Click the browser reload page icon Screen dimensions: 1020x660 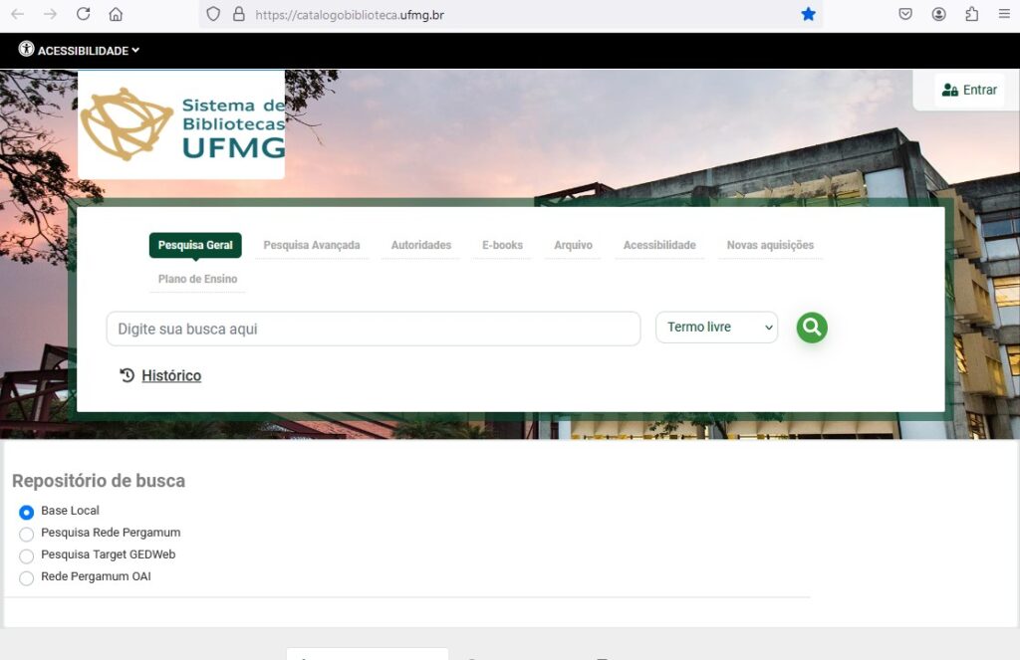pyautogui.click(x=84, y=14)
